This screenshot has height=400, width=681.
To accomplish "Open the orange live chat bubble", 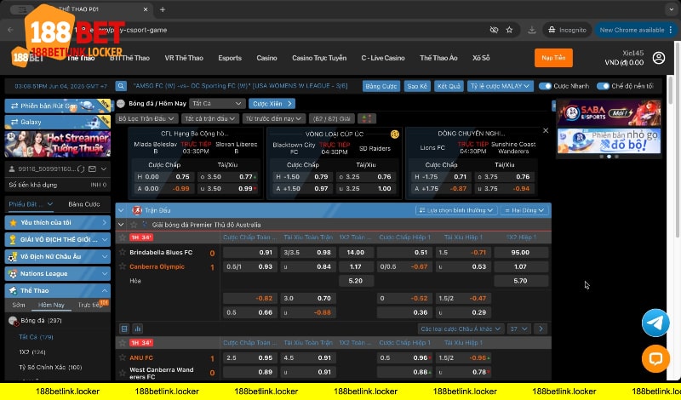I will (655, 358).
